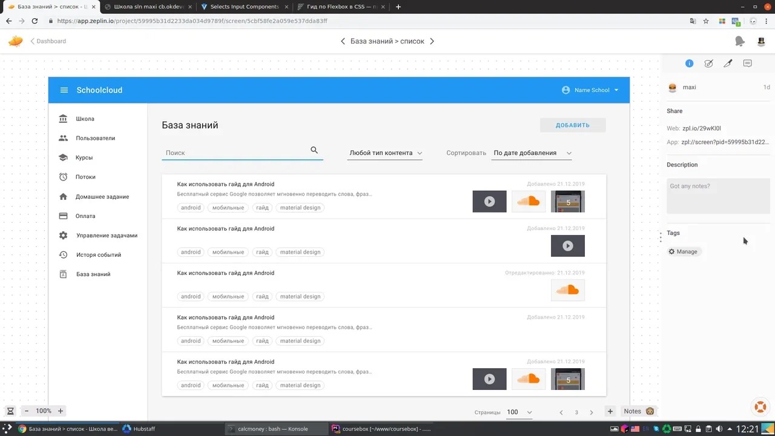
Task: Open the Zeplin notifications bell
Action: coord(739,41)
